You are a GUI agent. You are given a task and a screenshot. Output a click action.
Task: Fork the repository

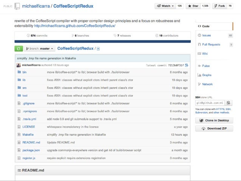pos(219,6)
